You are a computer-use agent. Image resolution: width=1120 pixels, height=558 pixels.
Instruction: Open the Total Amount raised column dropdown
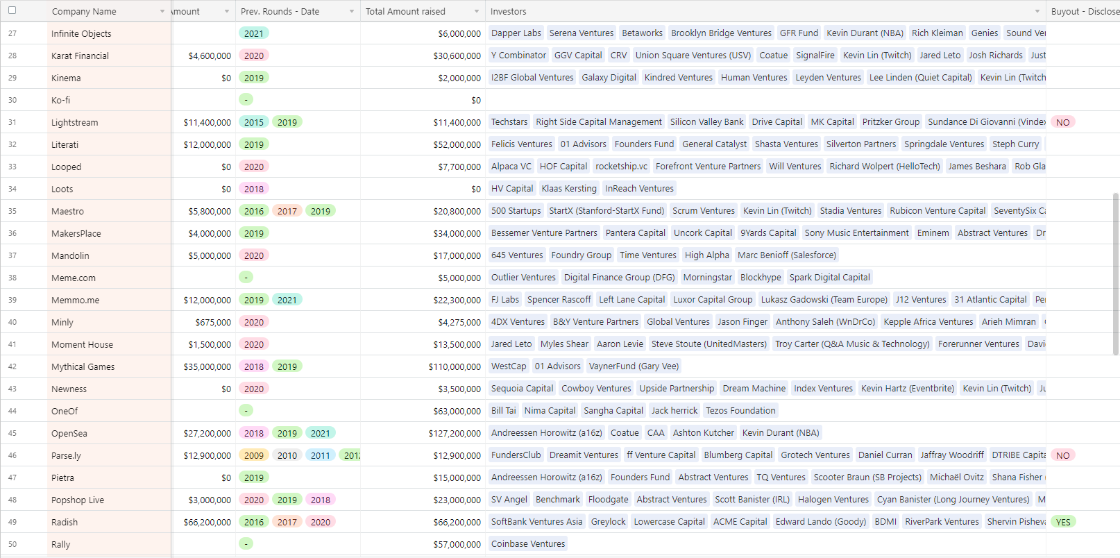(477, 12)
